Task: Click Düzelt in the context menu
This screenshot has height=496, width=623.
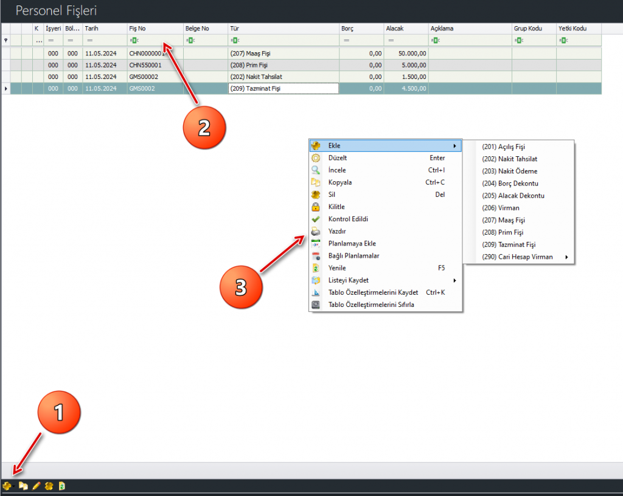Action: click(x=338, y=158)
